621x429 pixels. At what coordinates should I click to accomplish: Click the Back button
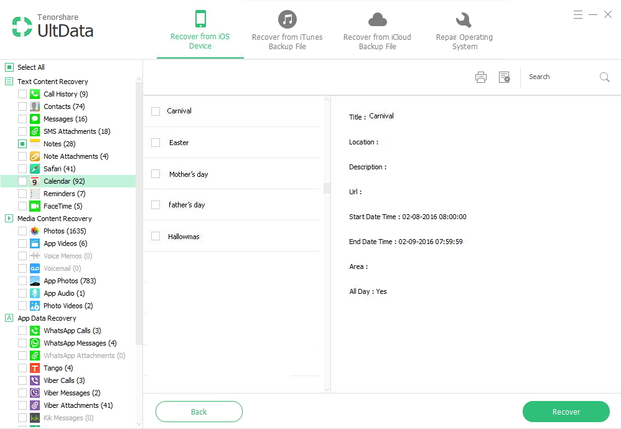click(198, 412)
